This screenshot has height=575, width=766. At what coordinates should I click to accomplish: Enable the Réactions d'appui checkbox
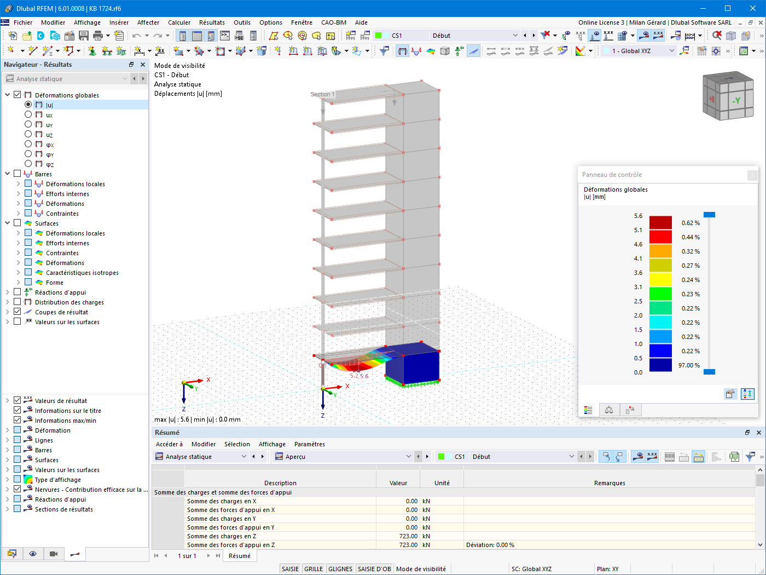pos(18,292)
